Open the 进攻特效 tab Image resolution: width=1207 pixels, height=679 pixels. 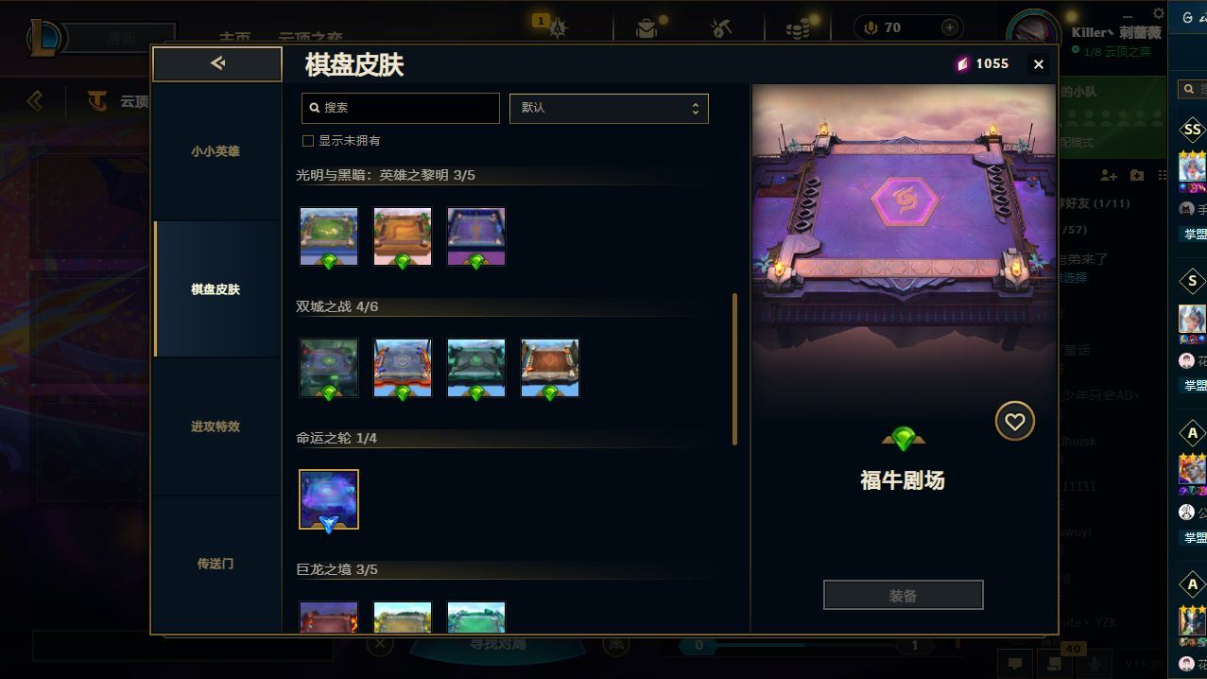(216, 427)
